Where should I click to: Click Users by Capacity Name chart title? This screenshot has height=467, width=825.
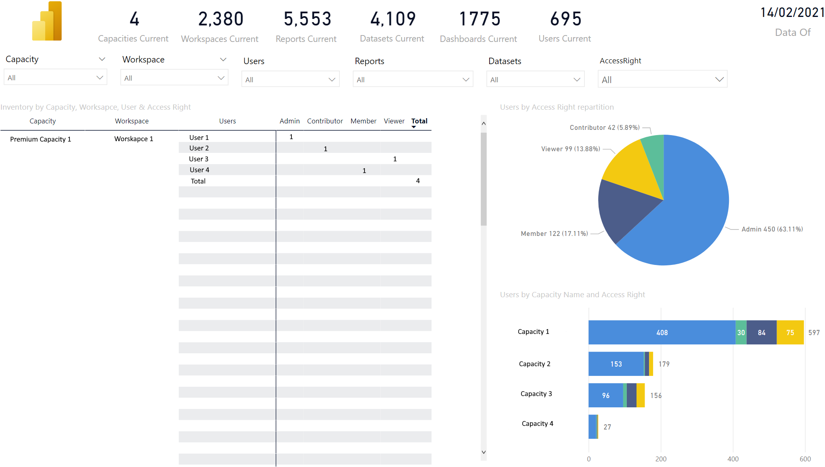572,294
